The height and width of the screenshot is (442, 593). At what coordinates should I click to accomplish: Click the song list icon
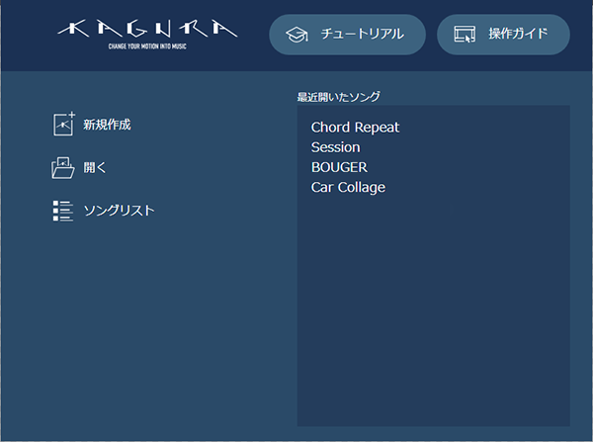63,211
